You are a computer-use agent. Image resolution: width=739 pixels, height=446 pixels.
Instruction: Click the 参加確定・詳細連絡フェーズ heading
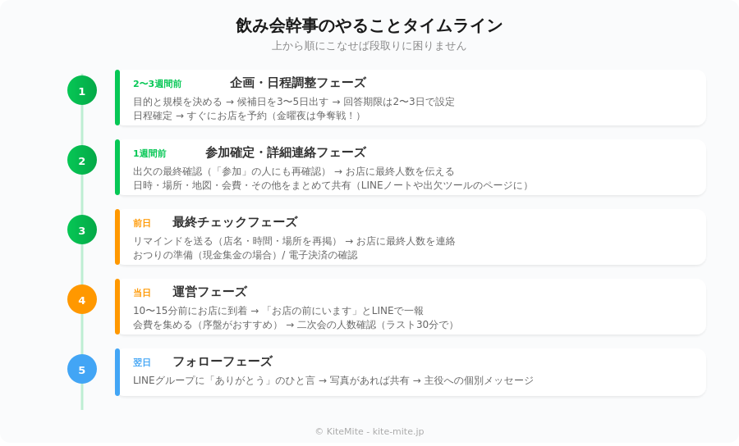[x=285, y=152]
